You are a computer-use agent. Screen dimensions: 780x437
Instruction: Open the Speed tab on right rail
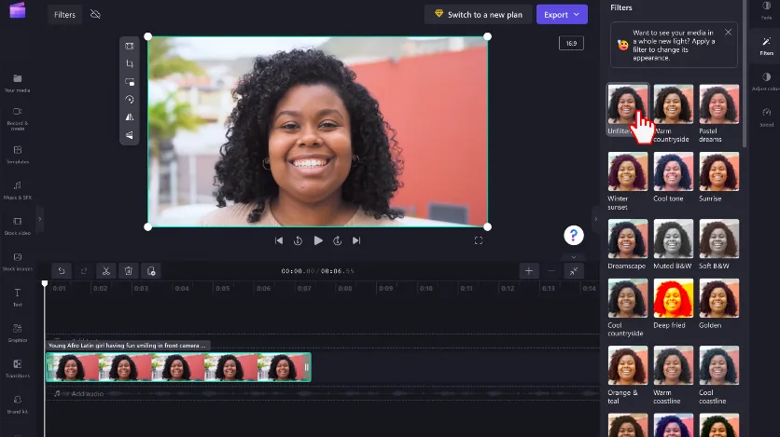767,117
